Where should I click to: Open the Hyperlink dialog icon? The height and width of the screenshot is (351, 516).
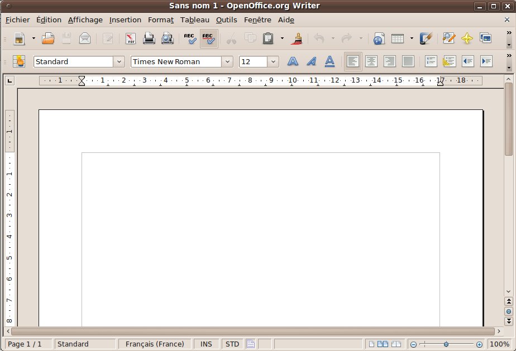tap(379, 39)
